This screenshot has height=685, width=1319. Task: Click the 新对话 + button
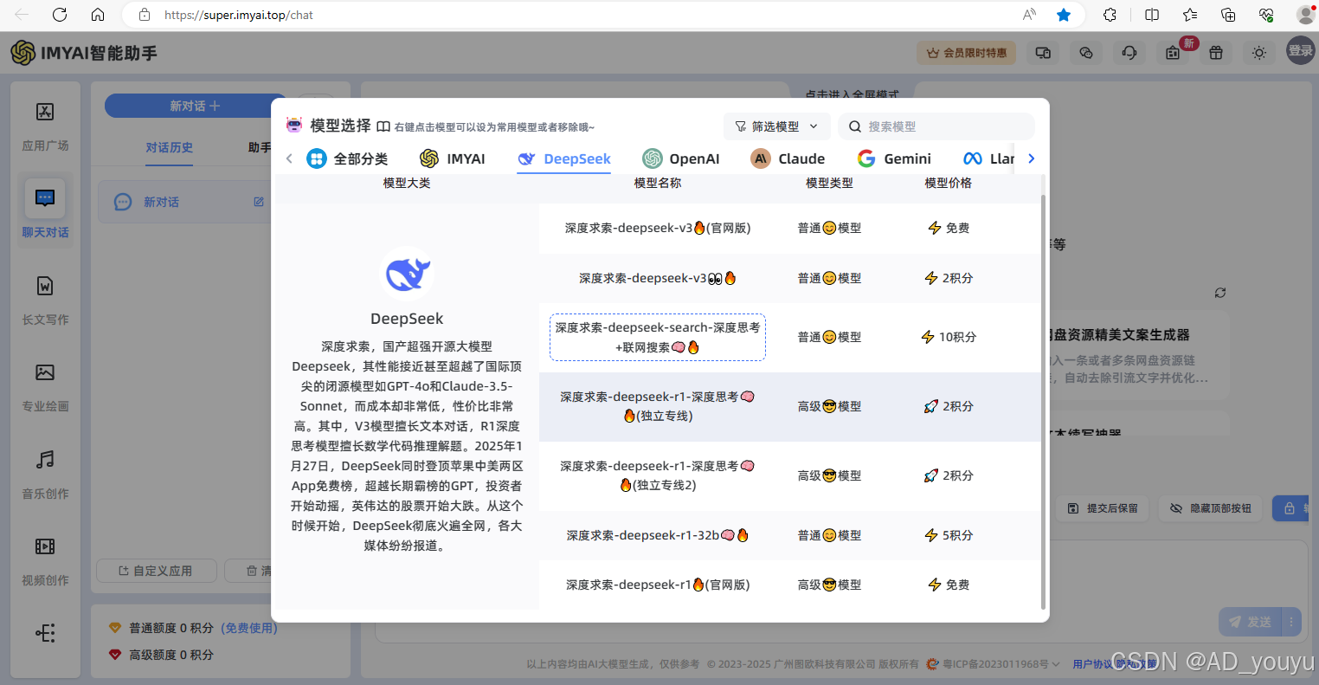(196, 106)
